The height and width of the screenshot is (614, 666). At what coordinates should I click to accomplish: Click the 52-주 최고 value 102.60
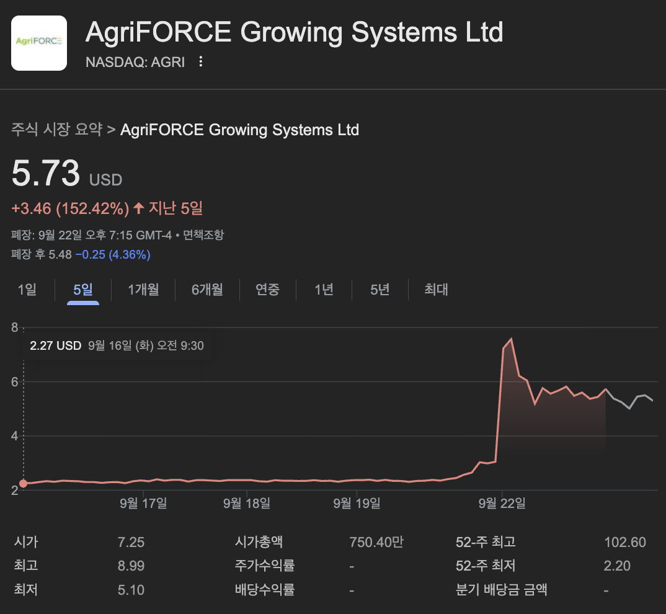pyautogui.click(x=625, y=542)
